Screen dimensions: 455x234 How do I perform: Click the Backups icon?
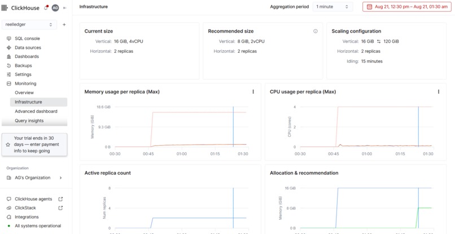8,66
